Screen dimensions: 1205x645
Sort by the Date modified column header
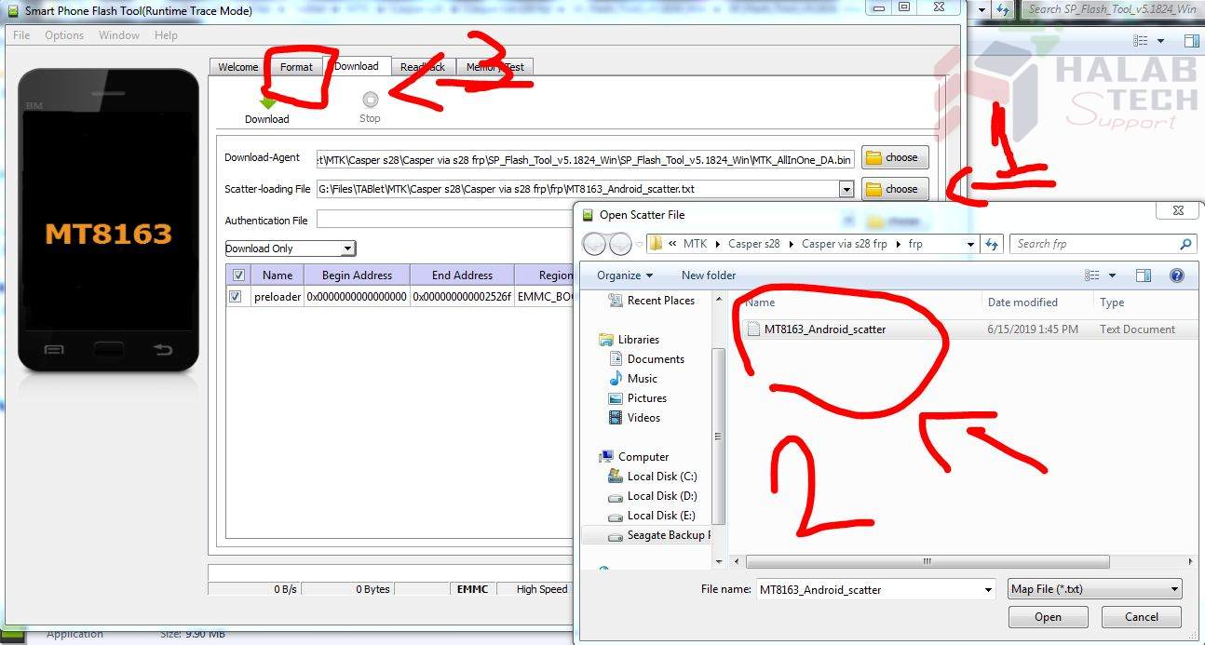pyautogui.click(x=1022, y=302)
